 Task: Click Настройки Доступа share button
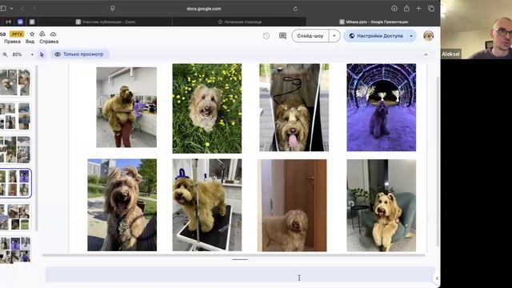375,36
